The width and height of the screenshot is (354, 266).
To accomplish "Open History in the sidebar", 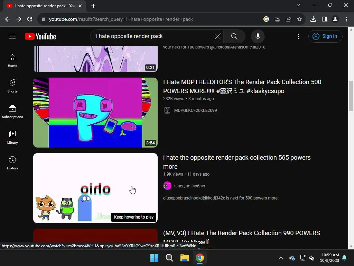I will coord(12,163).
